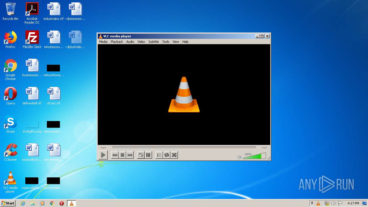Select VLC media player desktop shortcut
Image resolution: width=368 pixels, height=207 pixels.
(x=10, y=182)
